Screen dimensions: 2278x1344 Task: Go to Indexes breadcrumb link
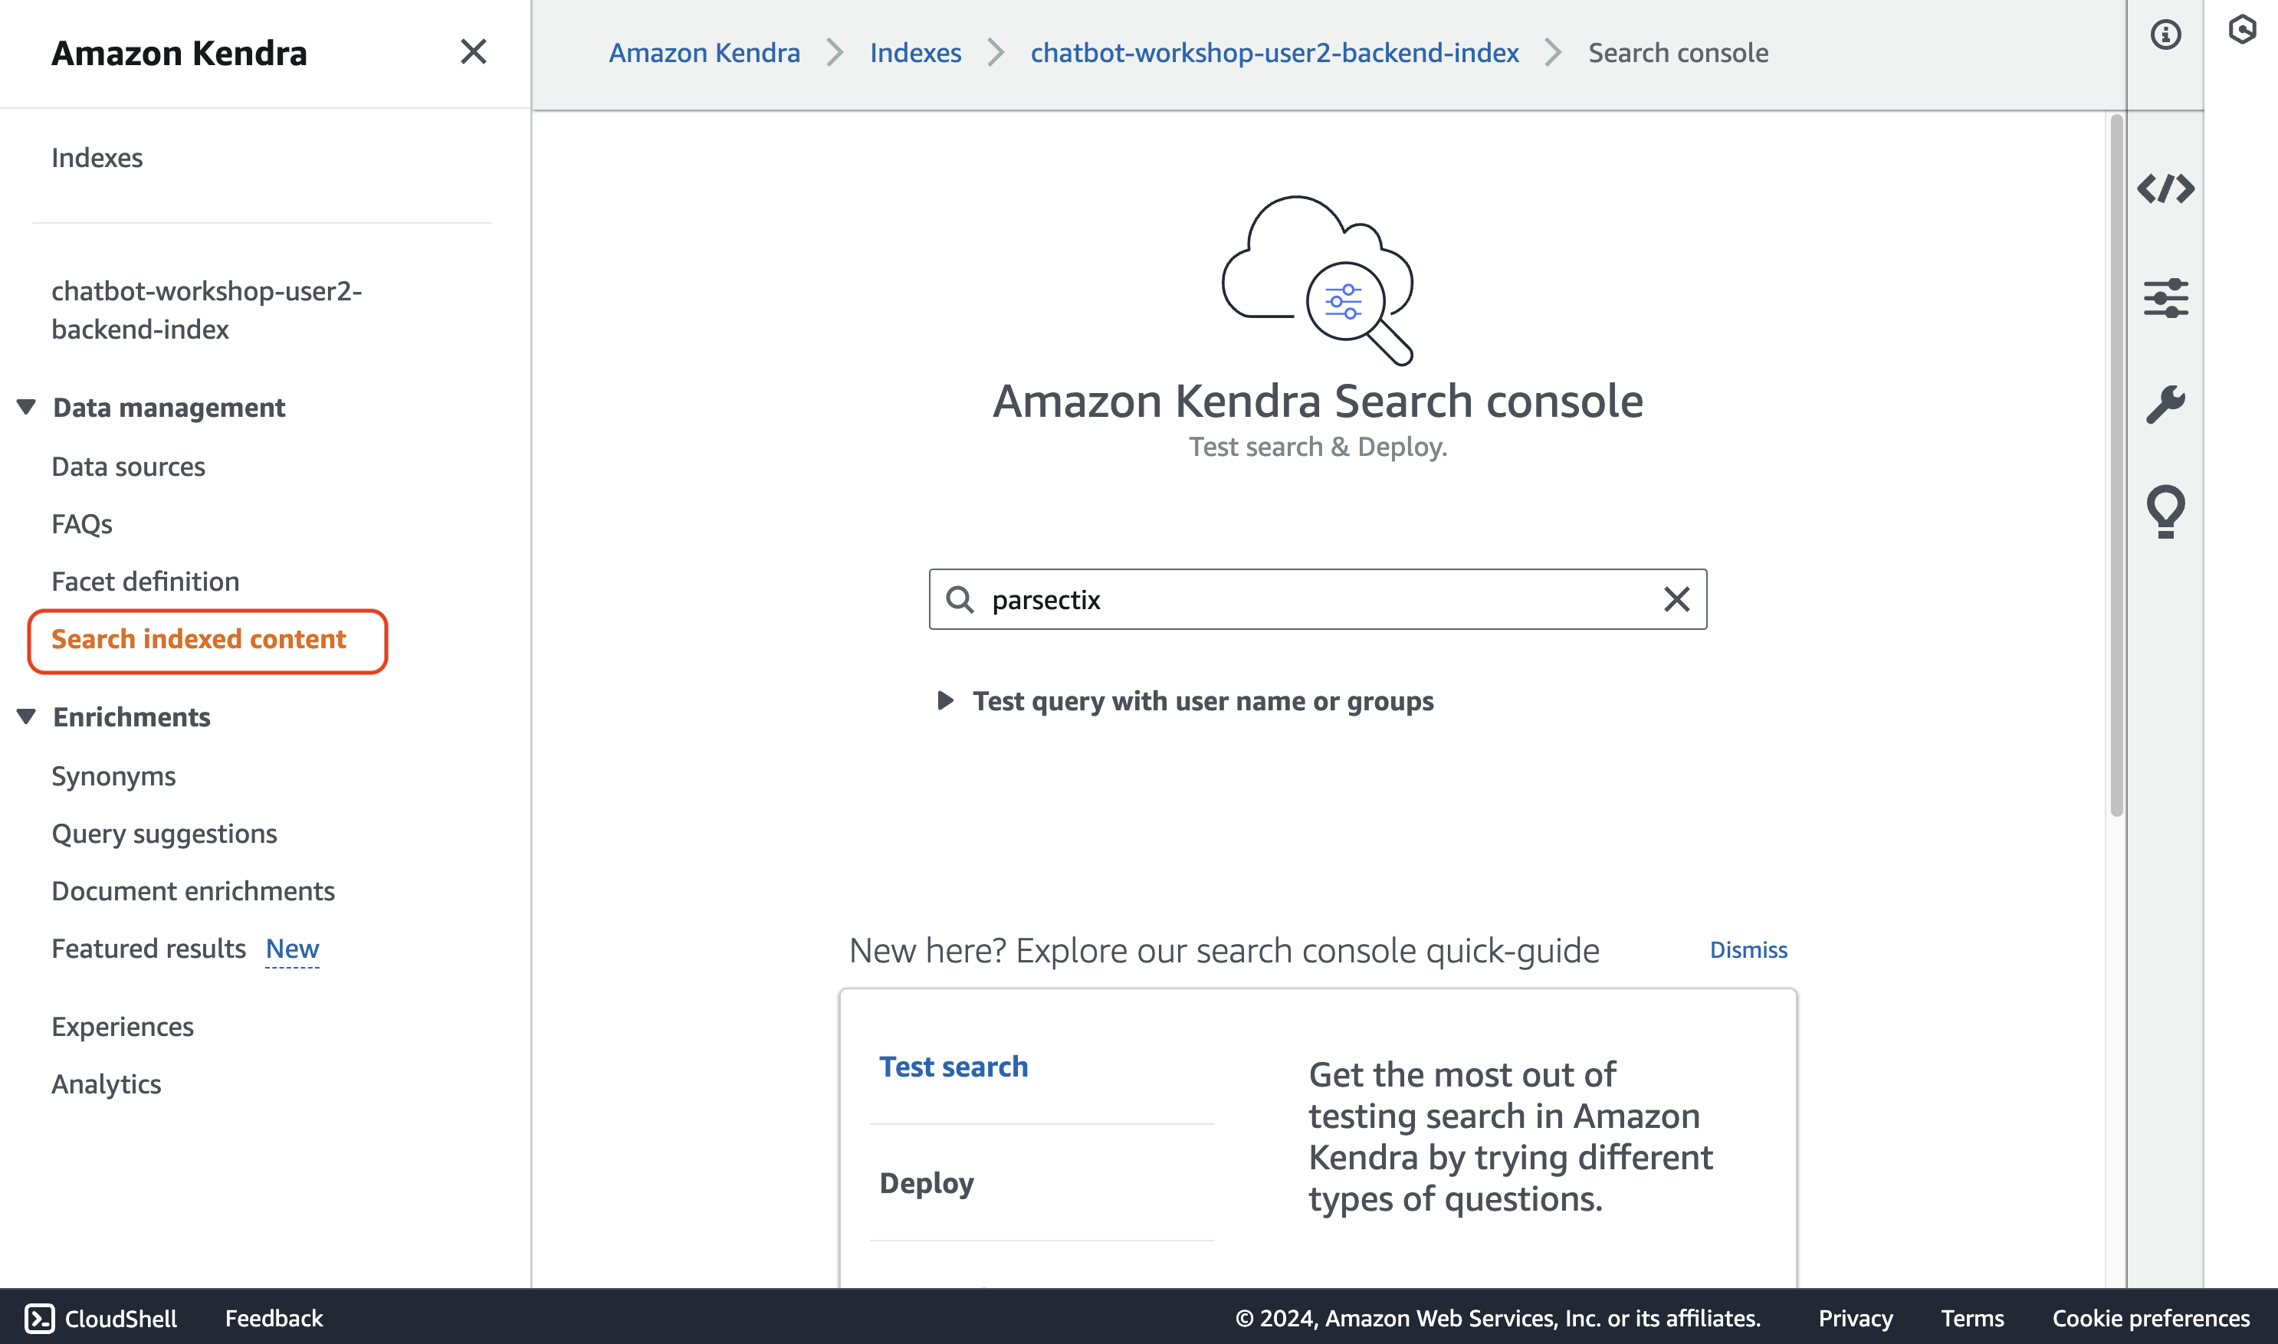click(915, 53)
